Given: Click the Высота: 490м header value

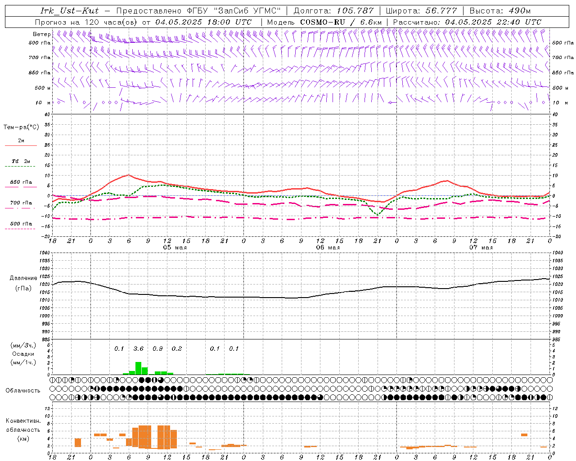Looking at the screenshot, I should pos(500,11).
